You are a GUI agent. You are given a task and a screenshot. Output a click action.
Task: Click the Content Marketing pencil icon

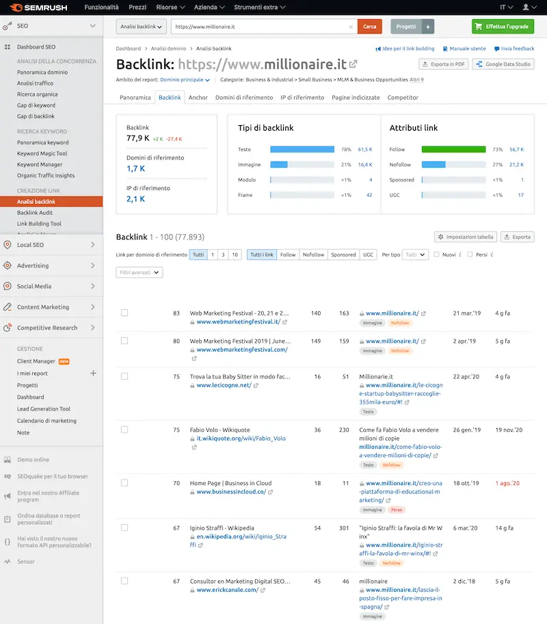tap(7, 307)
